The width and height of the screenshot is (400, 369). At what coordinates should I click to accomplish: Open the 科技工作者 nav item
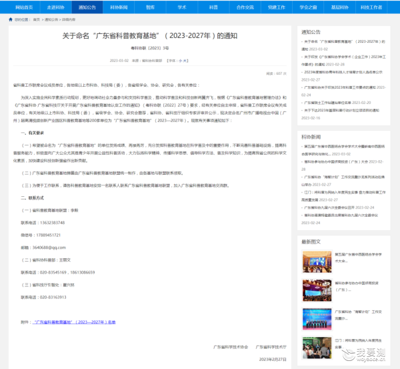click(371, 7)
